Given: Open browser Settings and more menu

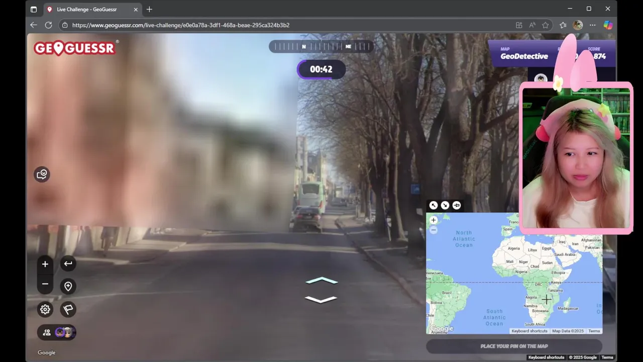Looking at the screenshot, I should coord(593,25).
